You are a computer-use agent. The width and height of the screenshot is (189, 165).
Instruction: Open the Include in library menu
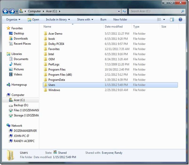tap(58, 20)
